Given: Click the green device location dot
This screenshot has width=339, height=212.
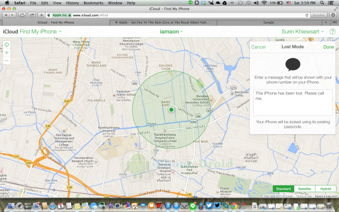Looking at the screenshot, I should click(171, 110).
